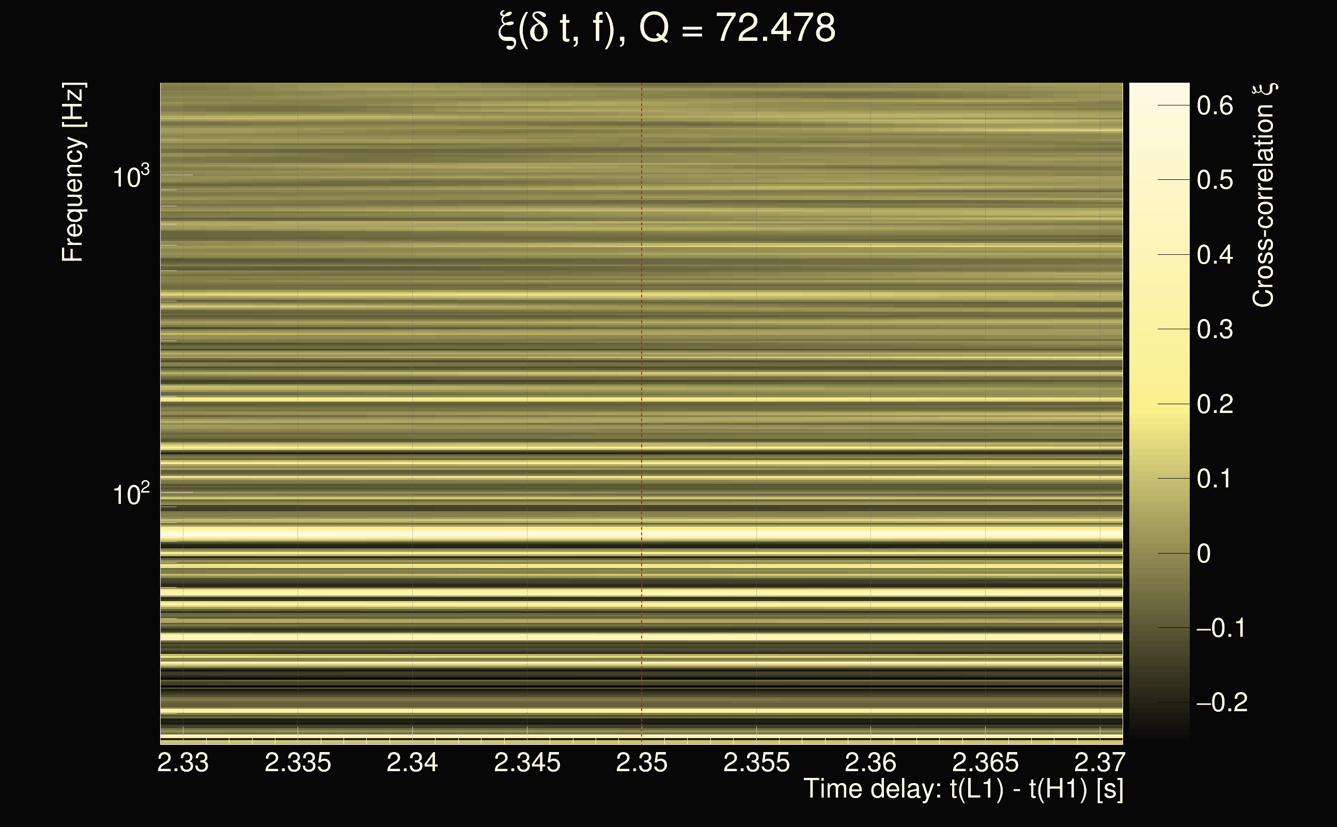Click the 0 value on the colorbar

tap(1204, 554)
